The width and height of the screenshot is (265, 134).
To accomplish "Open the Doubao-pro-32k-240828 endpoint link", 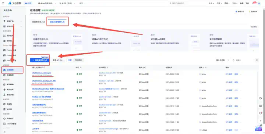I will pyautogui.click(x=42, y=97).
